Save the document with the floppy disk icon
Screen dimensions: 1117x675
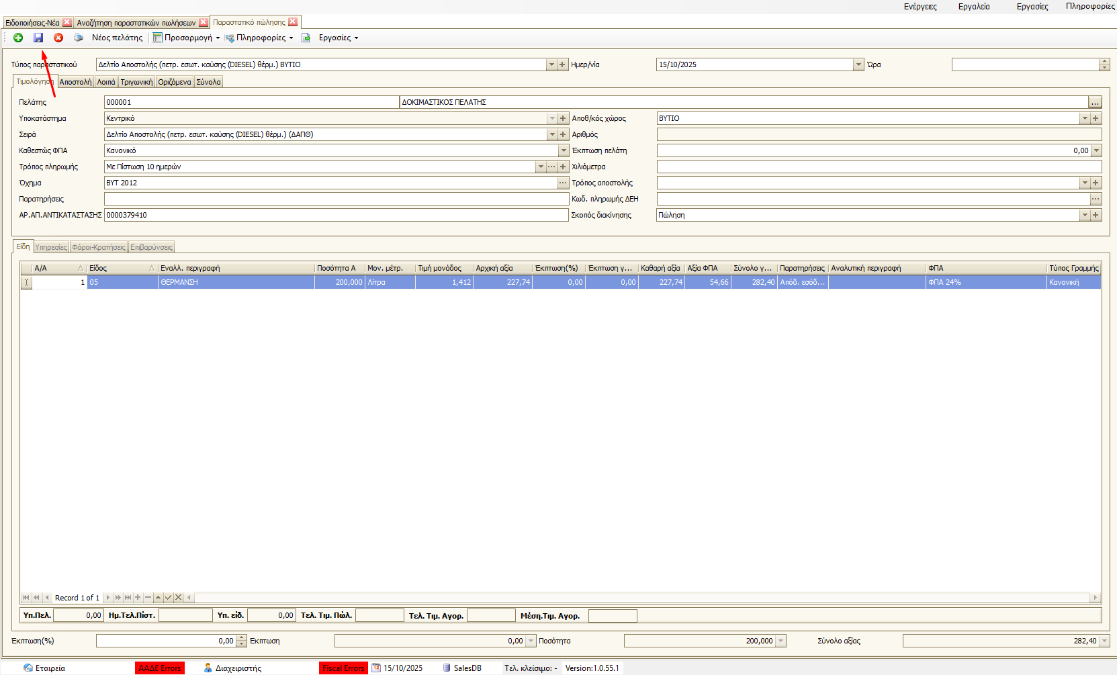(38, 38)
